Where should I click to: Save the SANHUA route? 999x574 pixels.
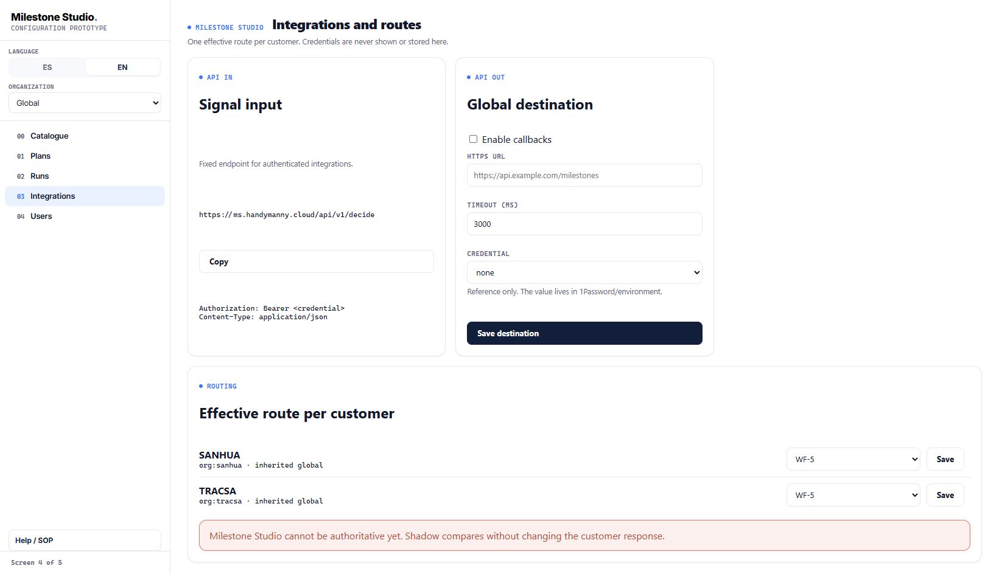[945, 459]
